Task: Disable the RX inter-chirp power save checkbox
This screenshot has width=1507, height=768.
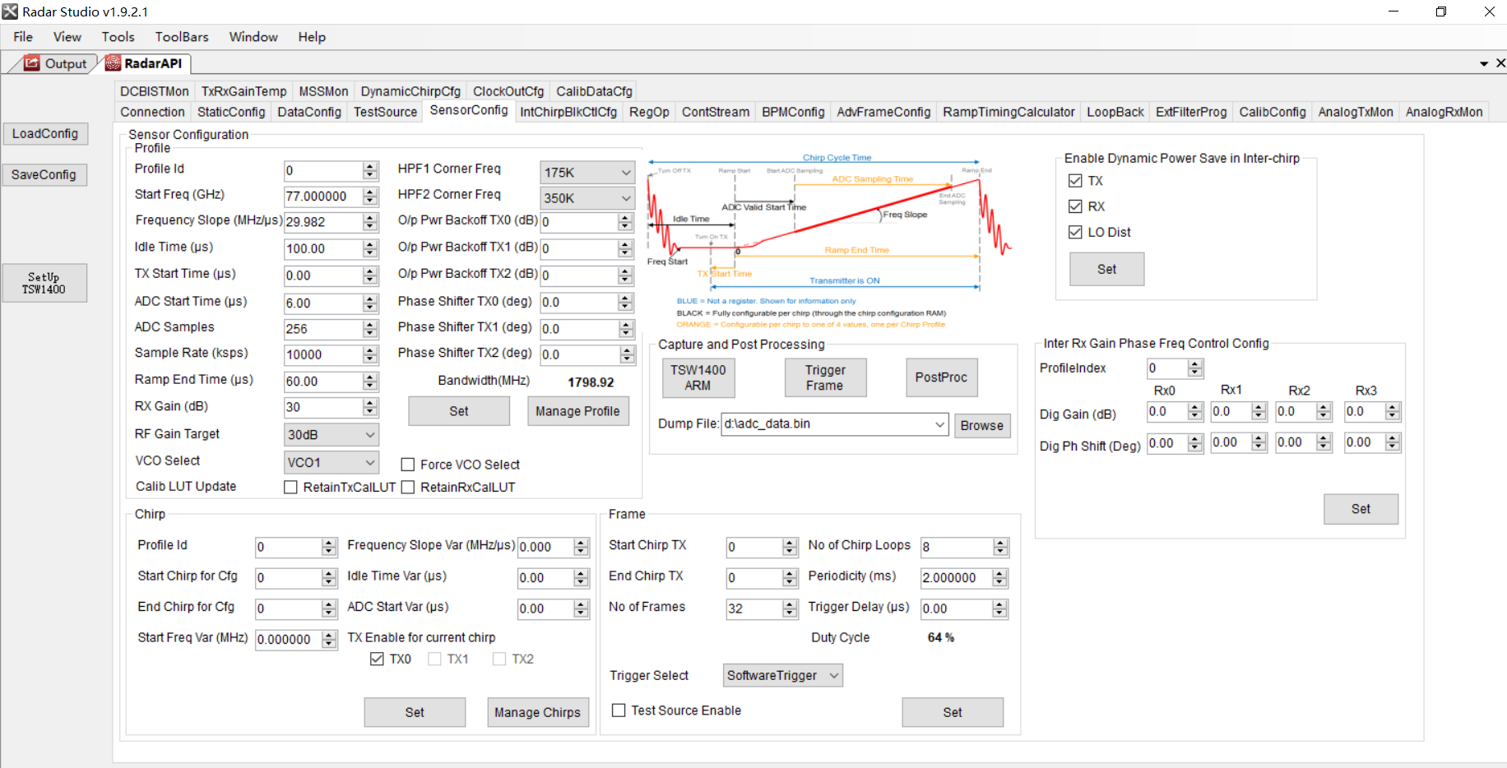Action: 1075,206
